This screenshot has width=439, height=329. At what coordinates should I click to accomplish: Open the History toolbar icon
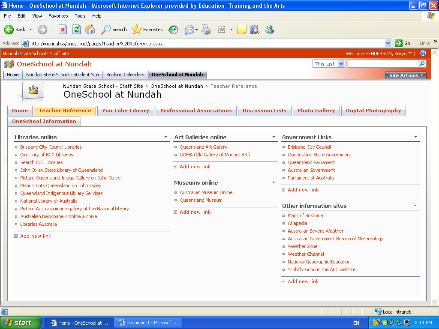point(173,30)
